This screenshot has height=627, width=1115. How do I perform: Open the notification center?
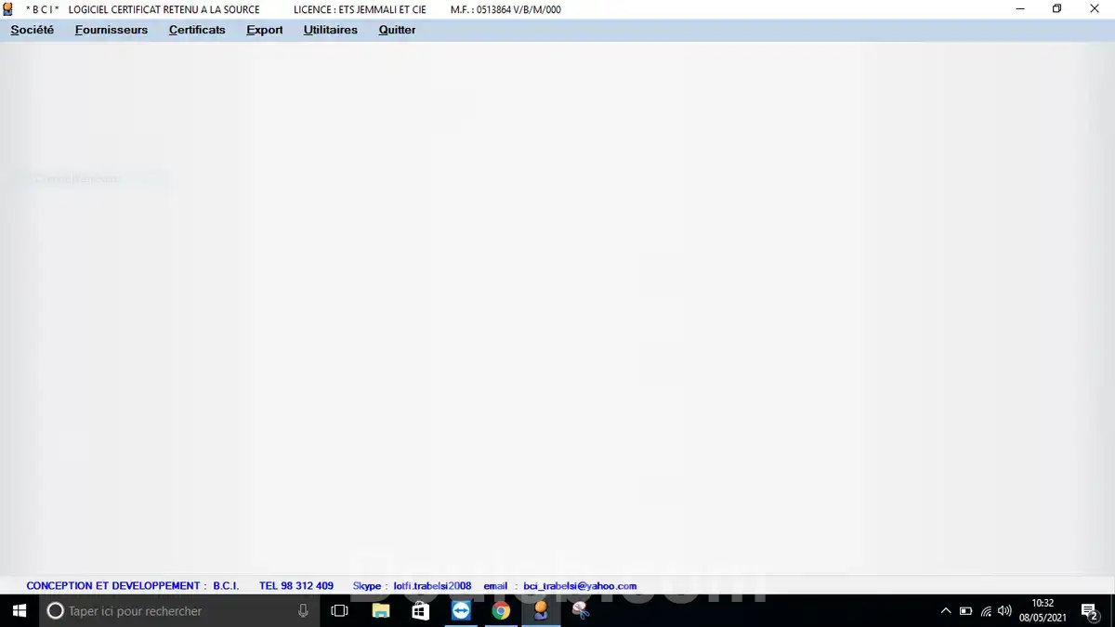click(x=1089, y=610)
